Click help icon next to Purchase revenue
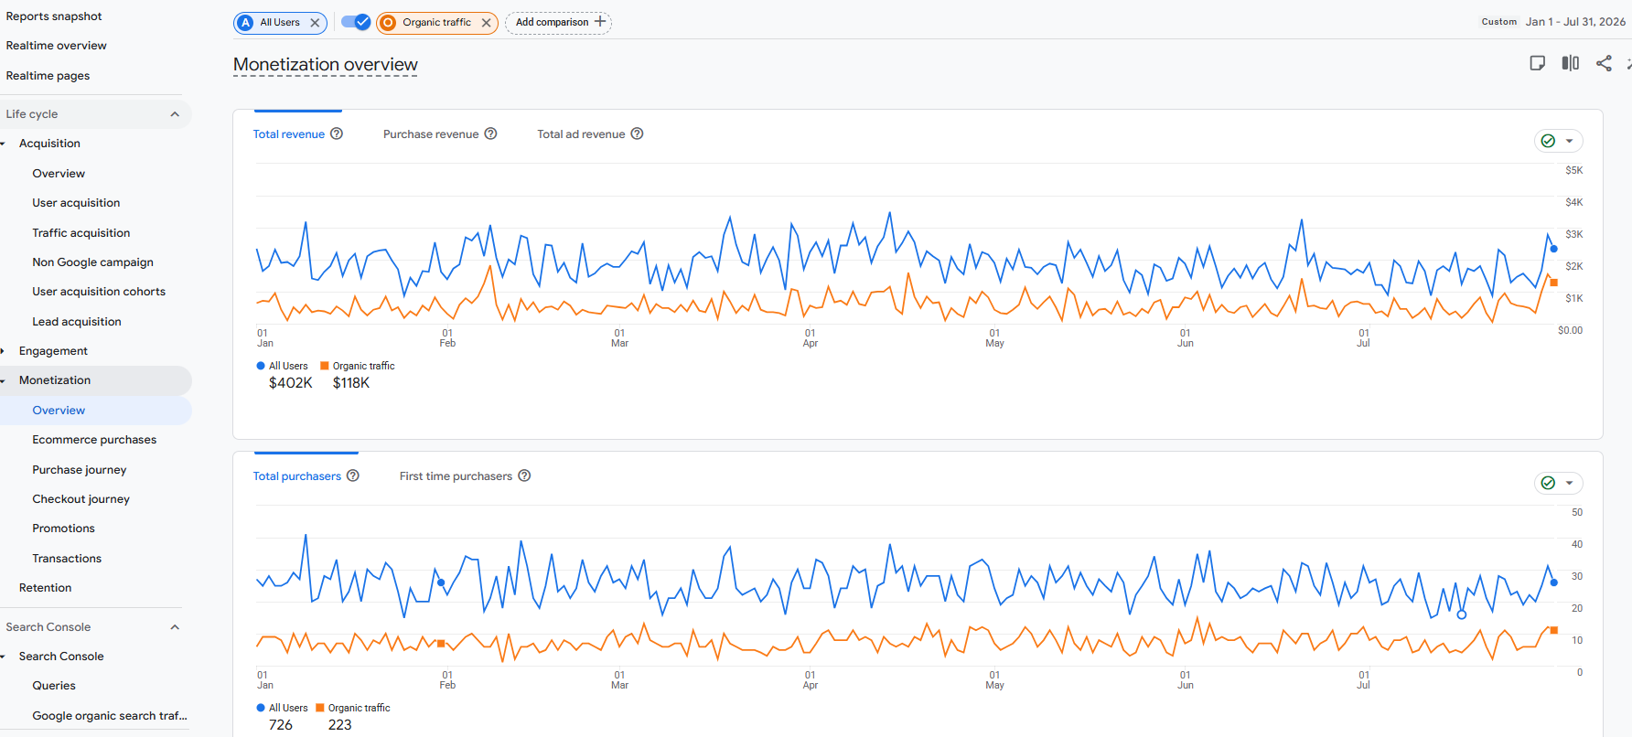The height and width of the screenshot is (737, 1632). coord(490,134)
